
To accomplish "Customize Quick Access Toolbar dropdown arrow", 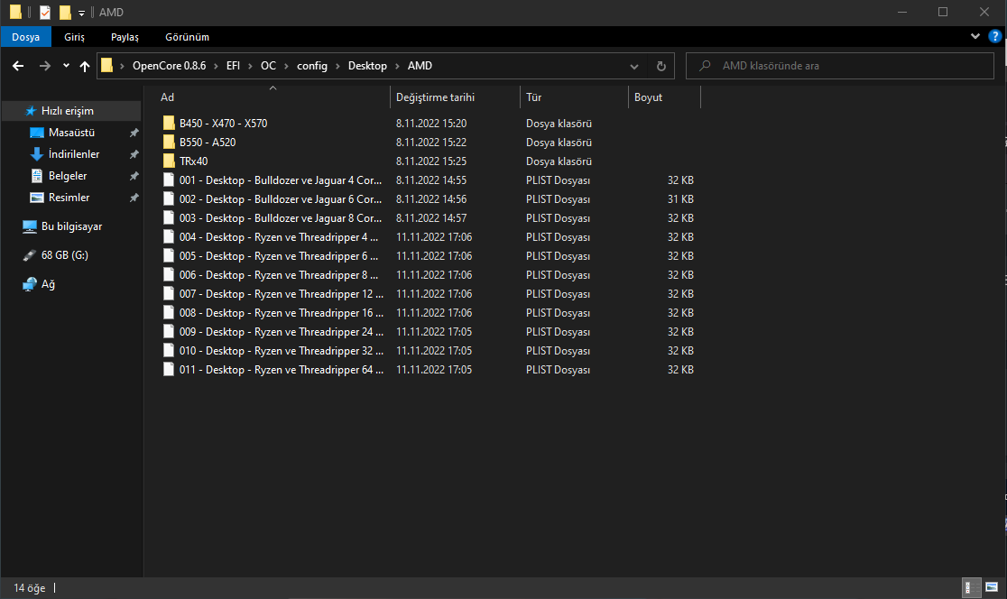I will point(81,13).
